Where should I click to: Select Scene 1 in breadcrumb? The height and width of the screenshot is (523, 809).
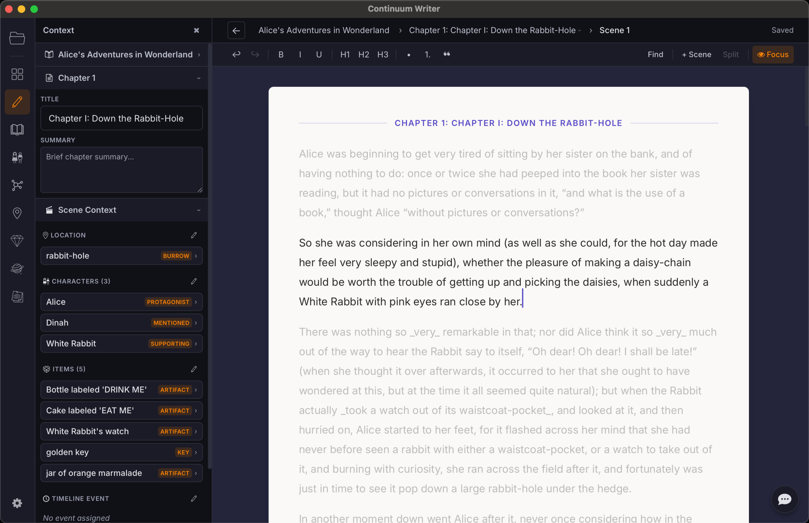[615, 30]
